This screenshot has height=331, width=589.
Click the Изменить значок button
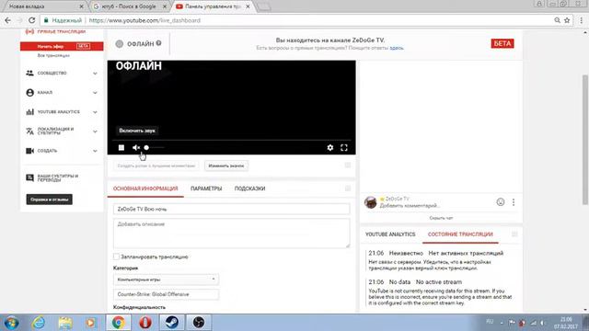click(226, 165)
